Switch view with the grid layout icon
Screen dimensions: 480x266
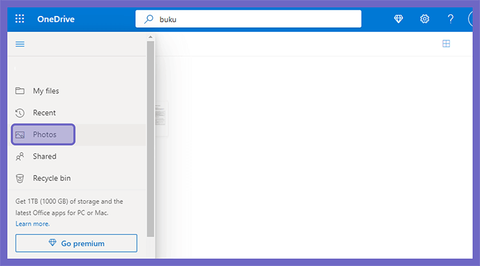pos(446,43)
